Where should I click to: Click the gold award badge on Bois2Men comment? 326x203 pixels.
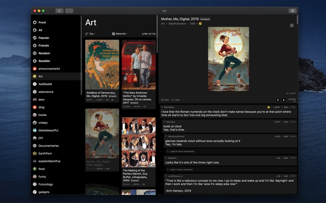[269, 107]
